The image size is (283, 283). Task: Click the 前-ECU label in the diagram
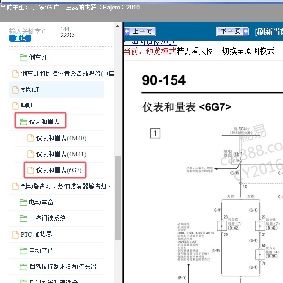240,129
